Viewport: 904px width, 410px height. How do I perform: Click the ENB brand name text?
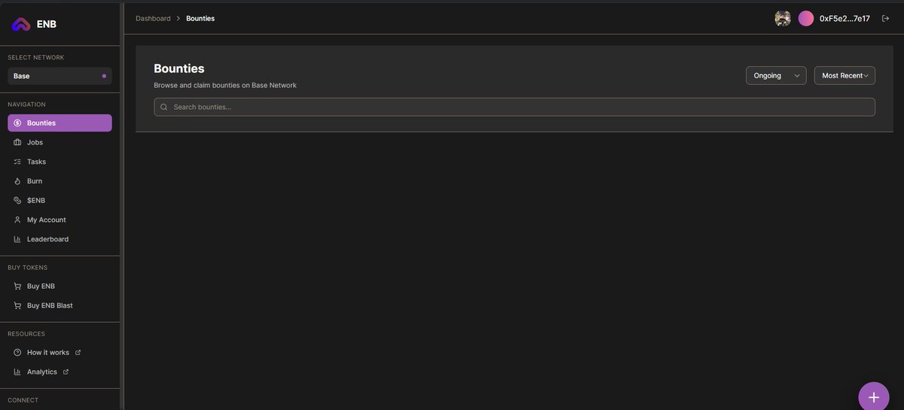point(47,24)
